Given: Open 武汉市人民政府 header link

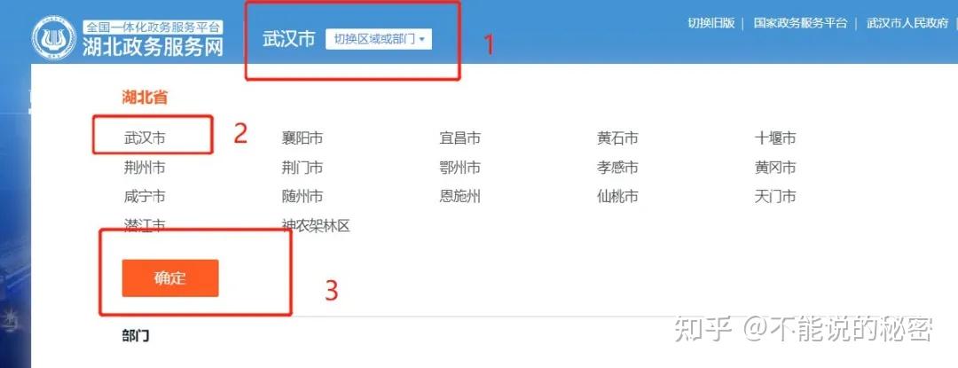Looking at the screenshot, I should 908,23.
